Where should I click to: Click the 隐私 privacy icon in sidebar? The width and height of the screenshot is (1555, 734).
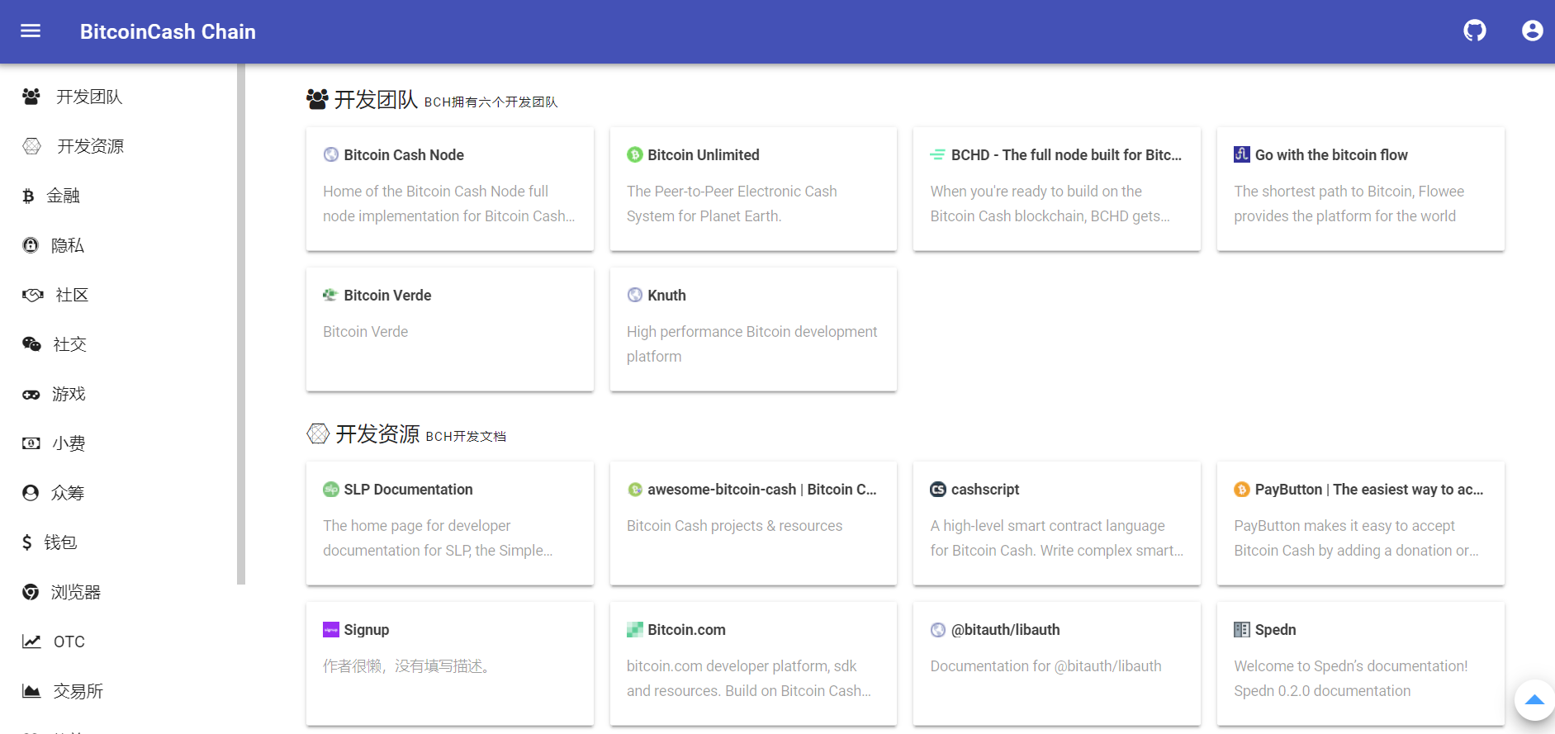click(x=31, y=245)
